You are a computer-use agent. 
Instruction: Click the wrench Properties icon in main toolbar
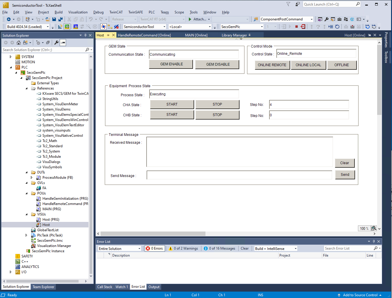327,19
